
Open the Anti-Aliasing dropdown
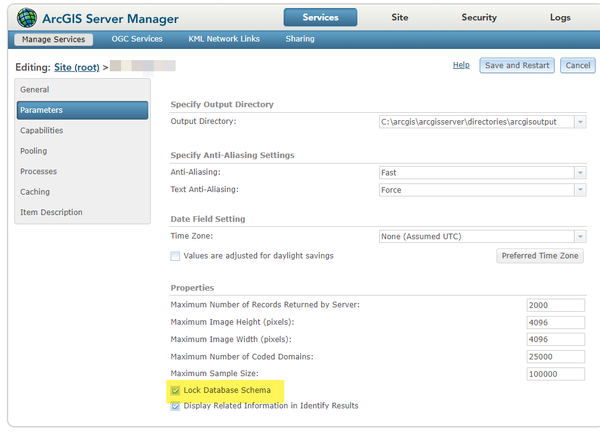580,172
